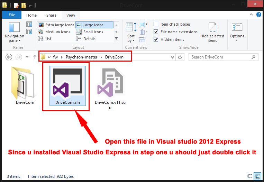This screenshot has width=264, height=182.
Task: Choose Small icons layout
Action: pyautogui.click(x=90, y=32)
